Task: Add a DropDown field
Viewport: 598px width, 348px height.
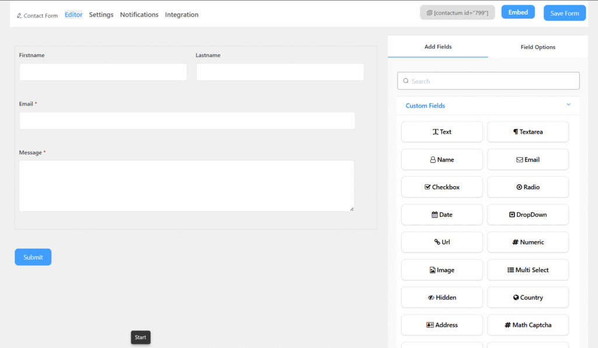Action: [527, 215]
